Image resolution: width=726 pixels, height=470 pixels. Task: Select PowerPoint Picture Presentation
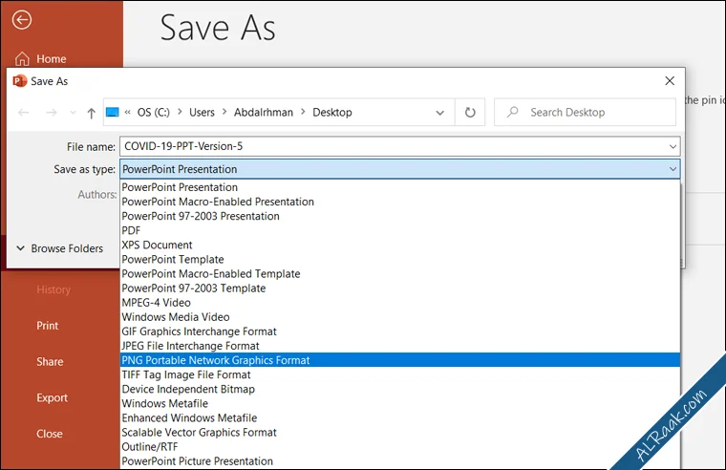pos(400,460)
